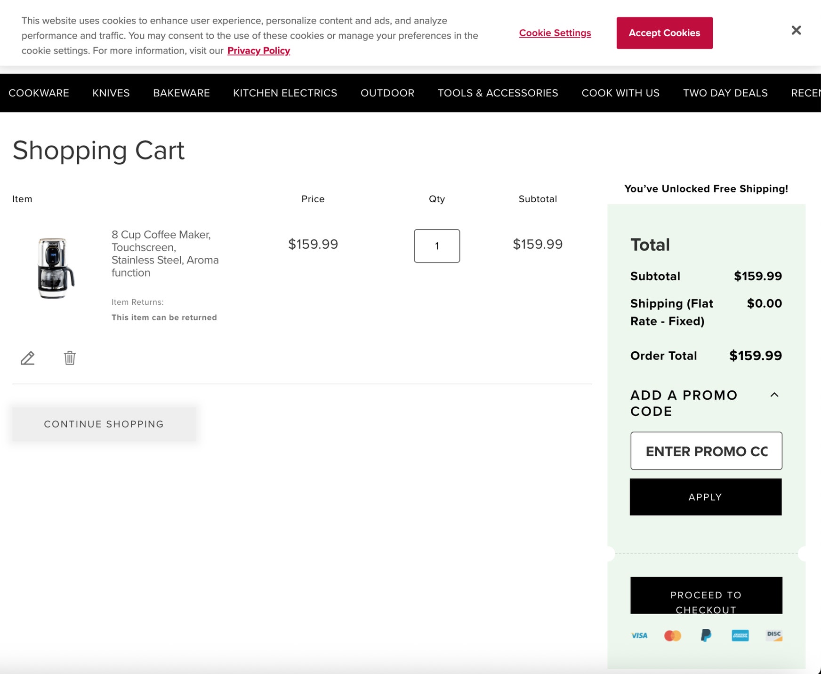Open the 8 Cup Coffee Maker product link
Viewport: 821px width, 674px height.
[x=165, y=254]
